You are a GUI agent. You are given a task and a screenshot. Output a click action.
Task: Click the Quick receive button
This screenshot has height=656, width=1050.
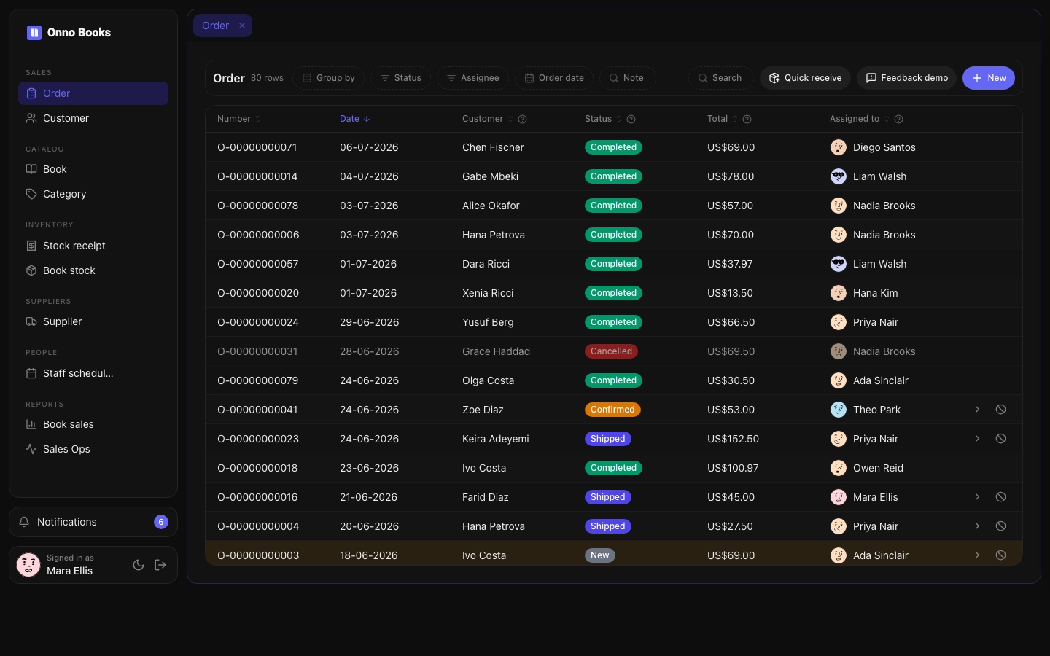tap(805, 78)
